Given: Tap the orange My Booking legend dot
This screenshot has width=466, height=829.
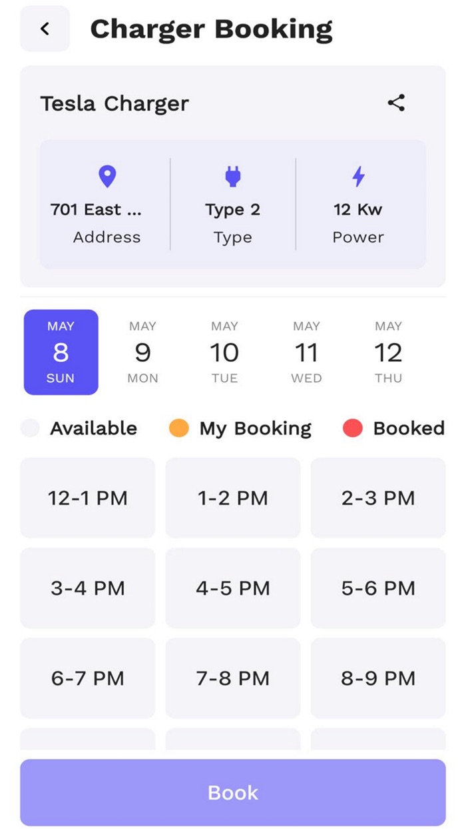Looking at the screenshot, I should point(179,428).
